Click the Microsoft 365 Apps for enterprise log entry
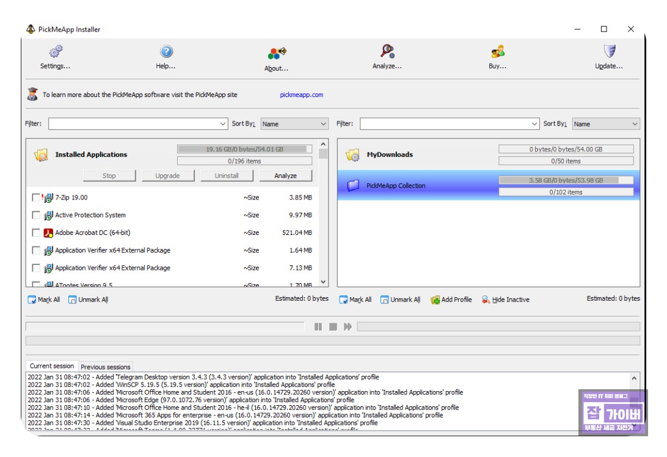The width and height of the screenshot is (667, 457). [235, 416]
